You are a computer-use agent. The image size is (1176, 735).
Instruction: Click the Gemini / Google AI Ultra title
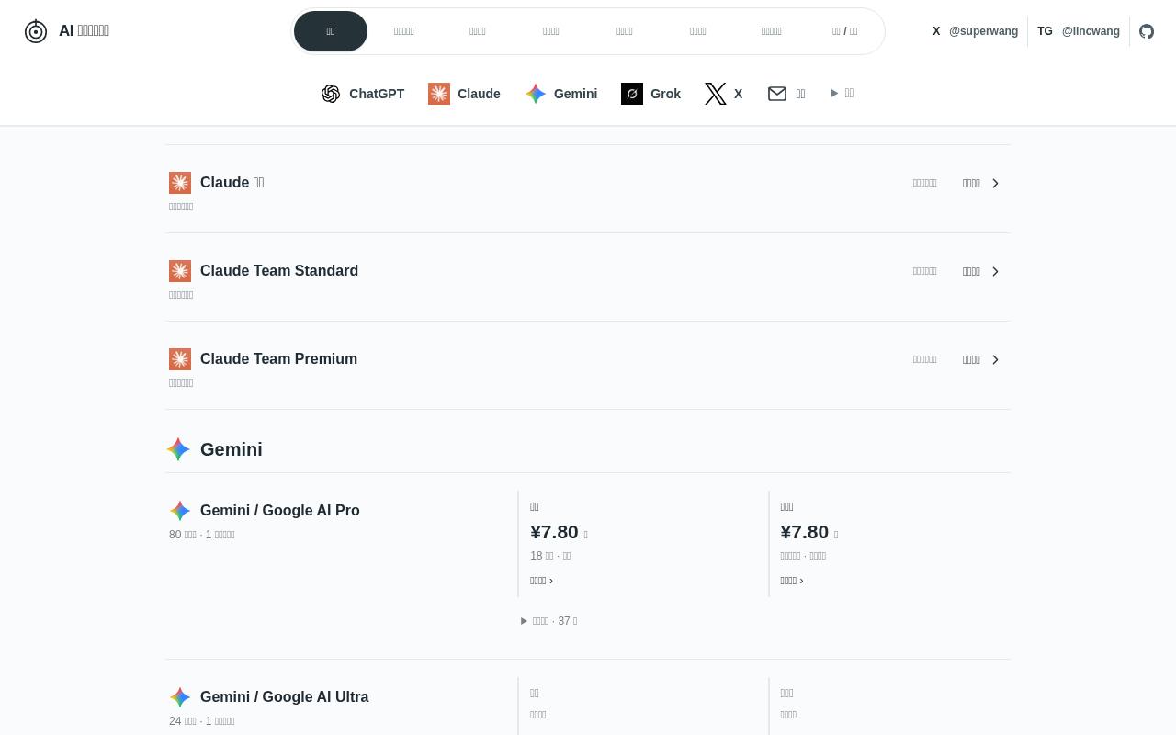pyautogui.click(x=284, y=697)
